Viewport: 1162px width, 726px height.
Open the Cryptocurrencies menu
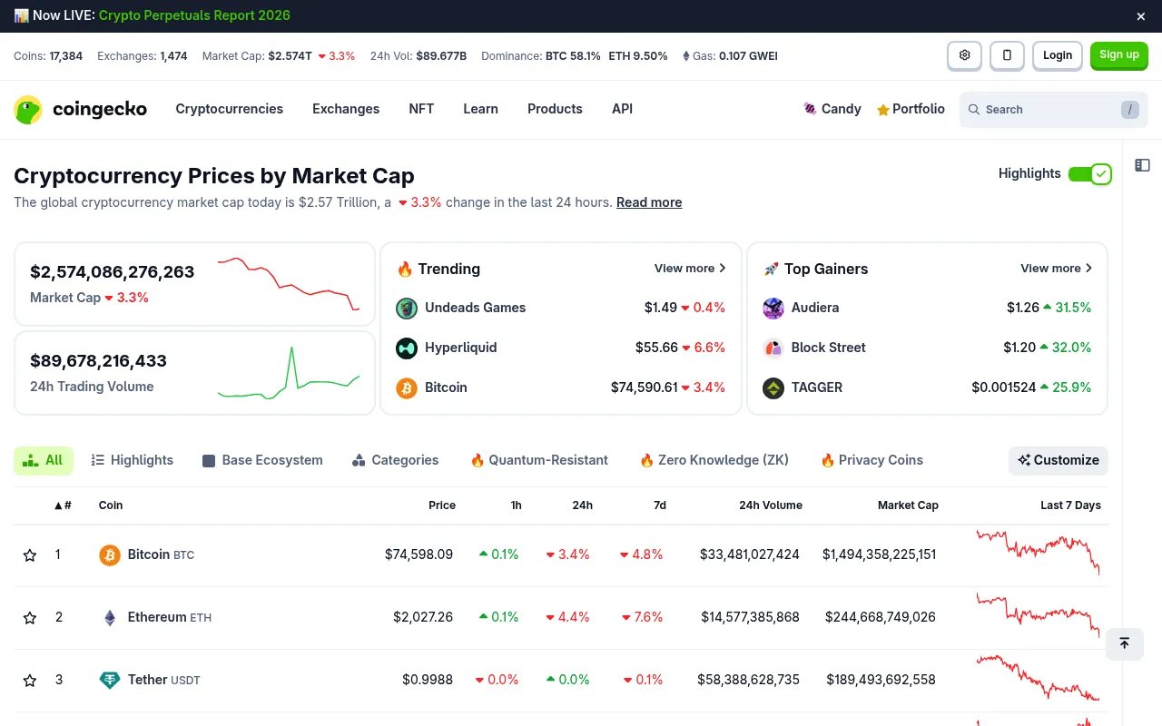point(230,109)
